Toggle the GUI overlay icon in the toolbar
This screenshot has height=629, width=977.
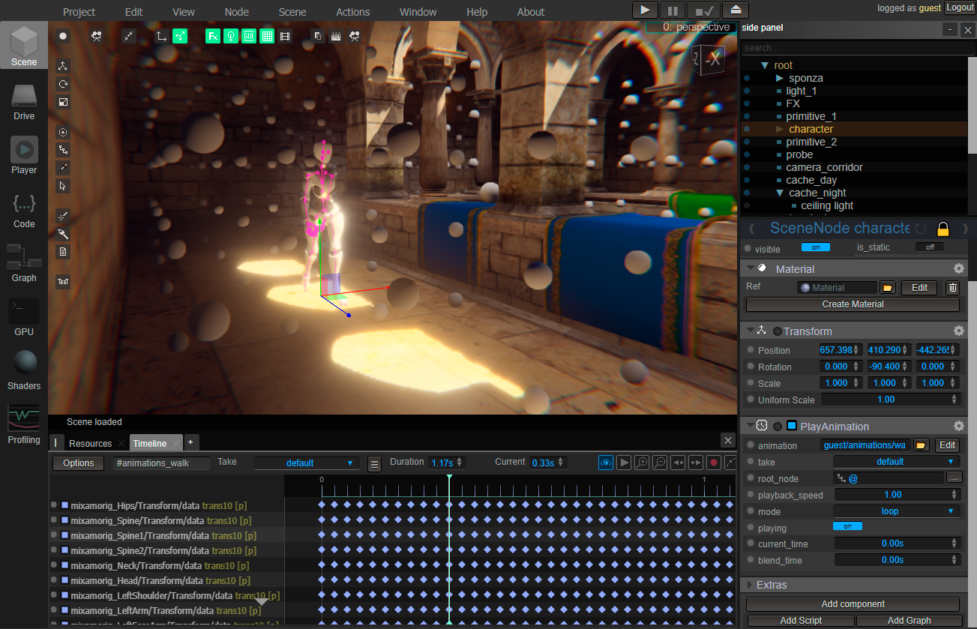click(x=248, y=35)
